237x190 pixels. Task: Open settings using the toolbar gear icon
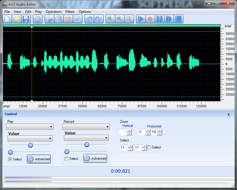coord(38,19)
